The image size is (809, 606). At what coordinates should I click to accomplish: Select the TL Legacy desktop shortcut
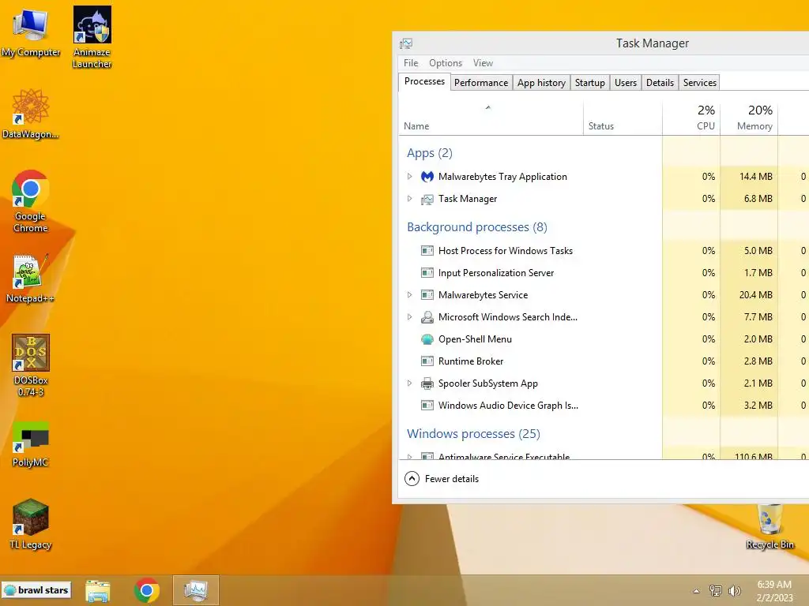(x=31, y=524)
